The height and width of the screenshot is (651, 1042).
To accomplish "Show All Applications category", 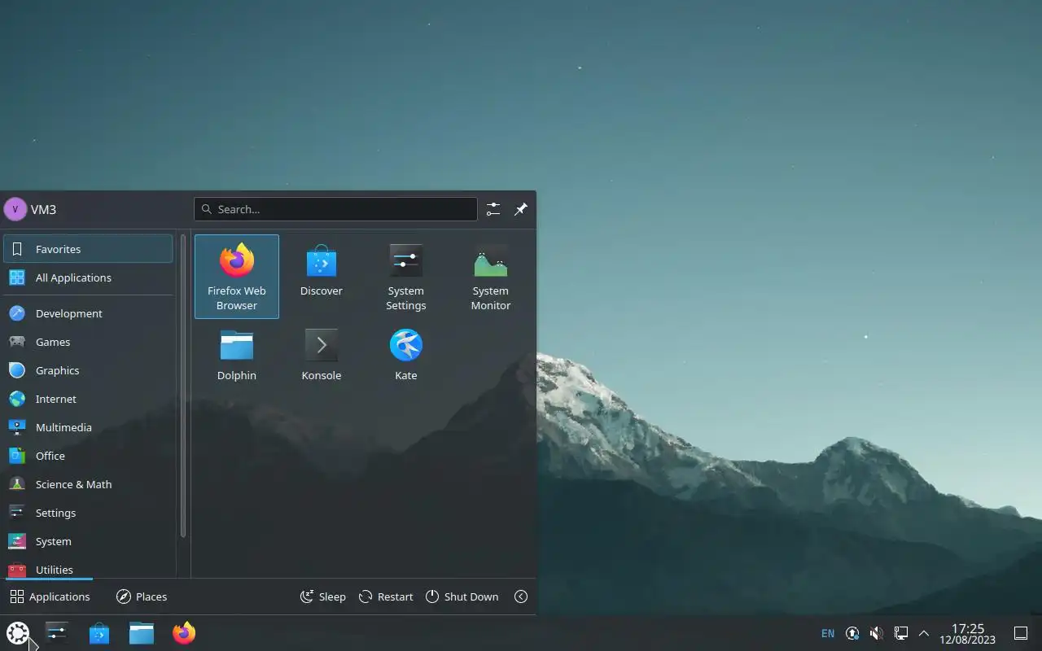I will (88, 277).
